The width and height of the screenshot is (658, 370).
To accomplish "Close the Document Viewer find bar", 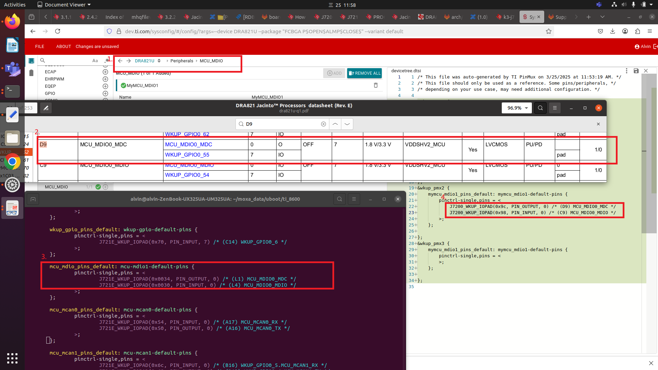I will click(x=598, y=124).
